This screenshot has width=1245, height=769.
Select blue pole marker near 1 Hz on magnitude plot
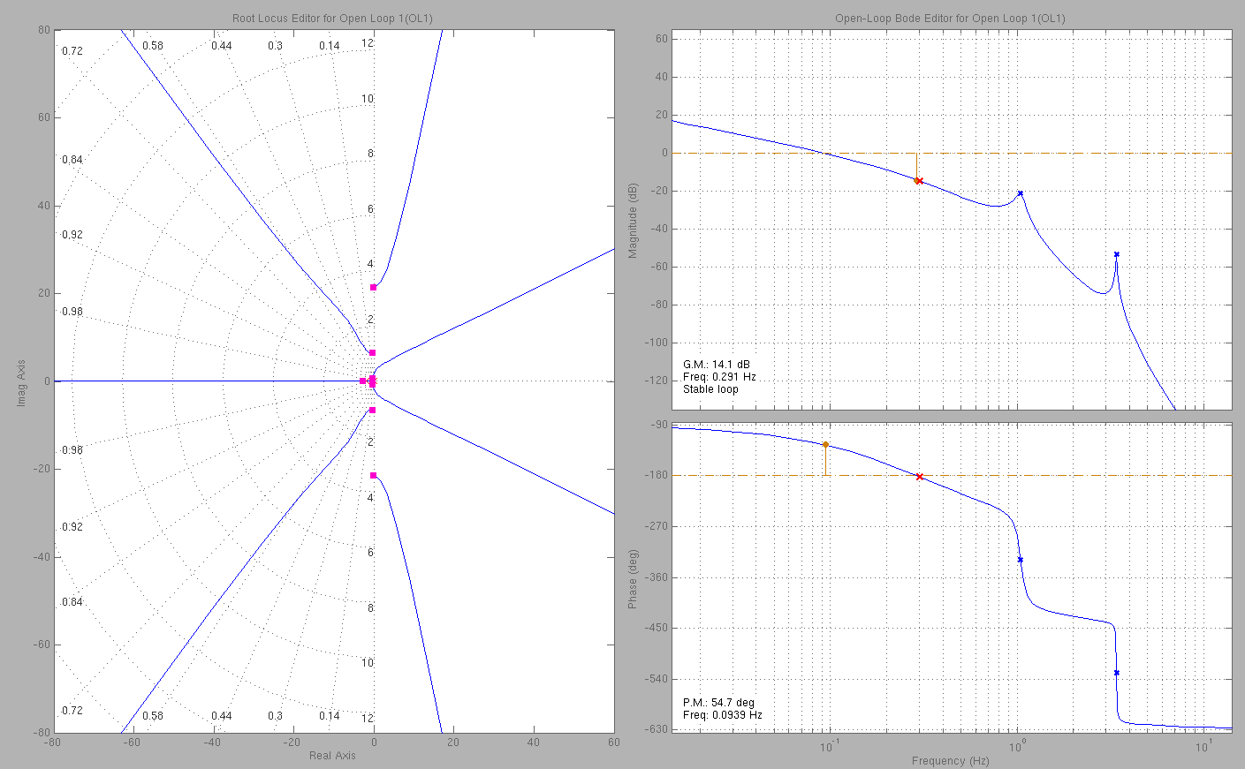(1020, 193)
